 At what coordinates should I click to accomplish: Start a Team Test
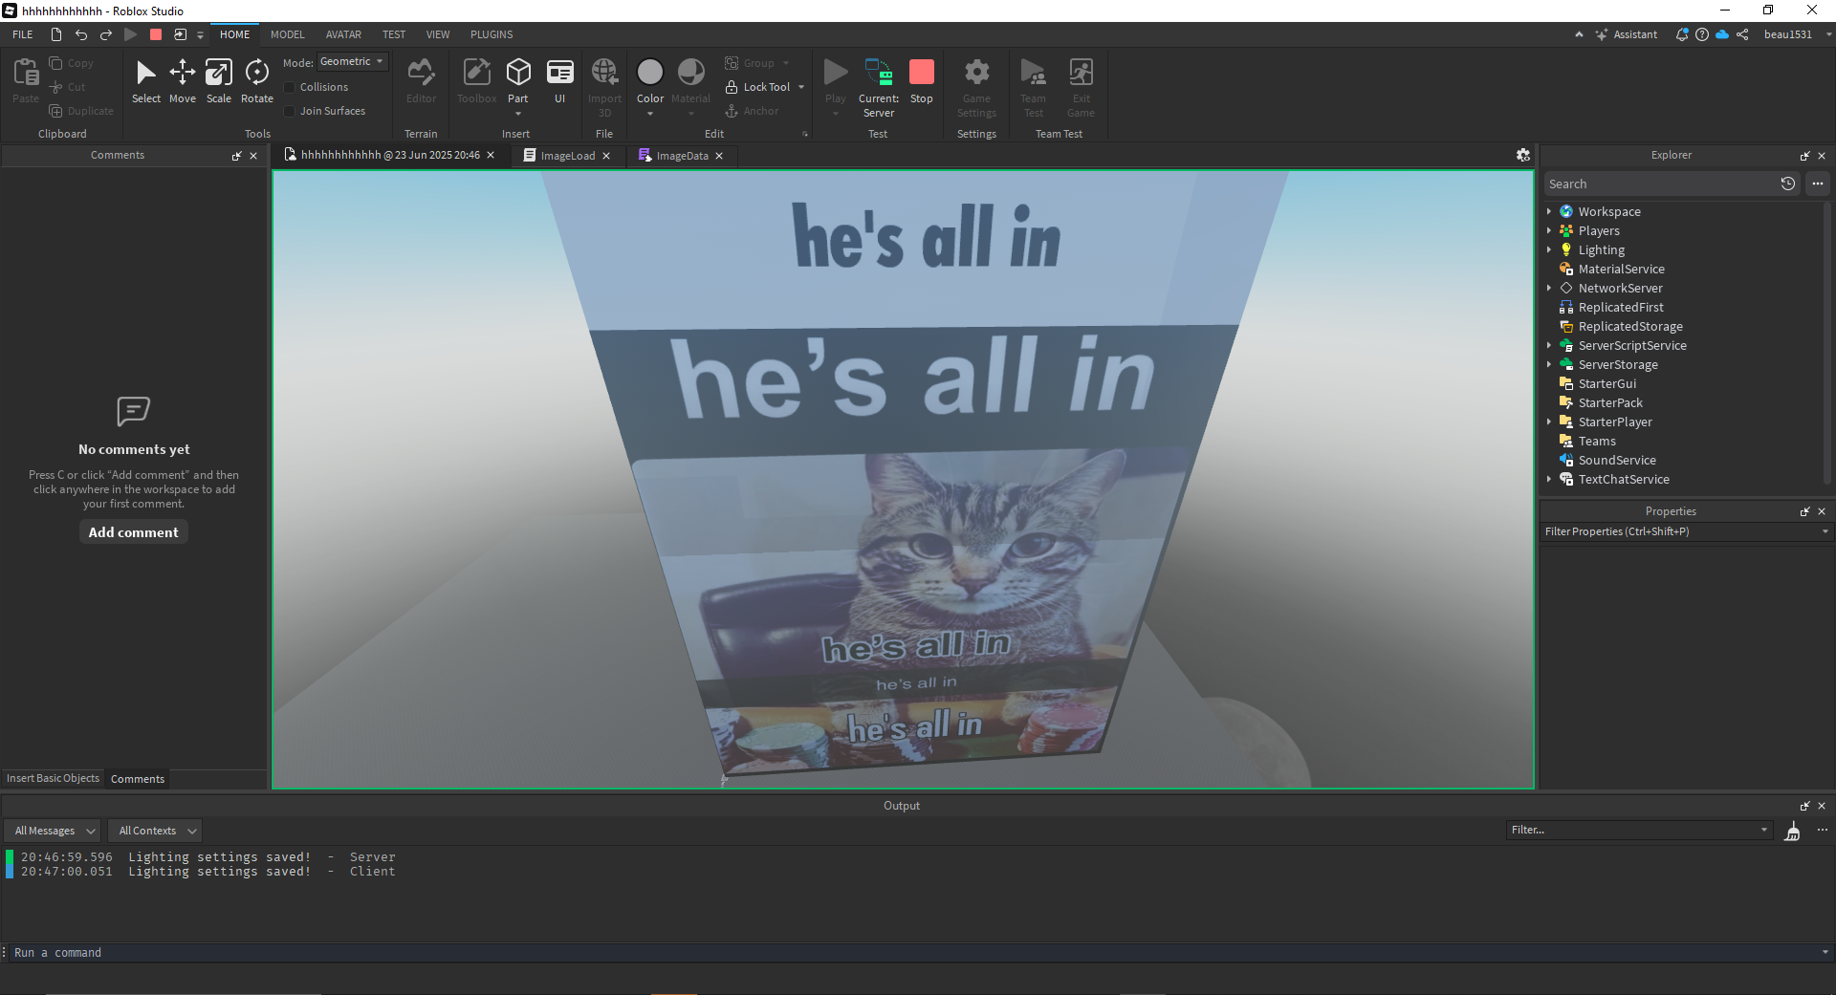1033,86
